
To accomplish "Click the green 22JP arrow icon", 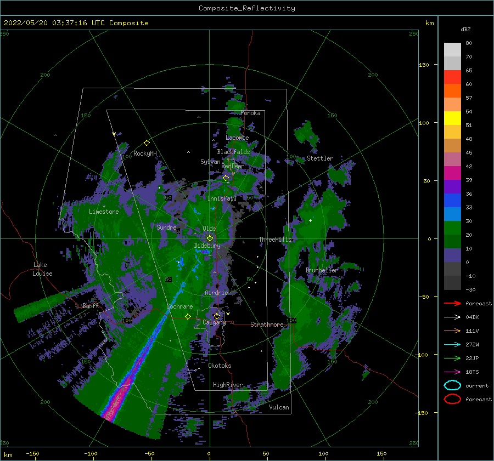I will (x=452, y=358).
